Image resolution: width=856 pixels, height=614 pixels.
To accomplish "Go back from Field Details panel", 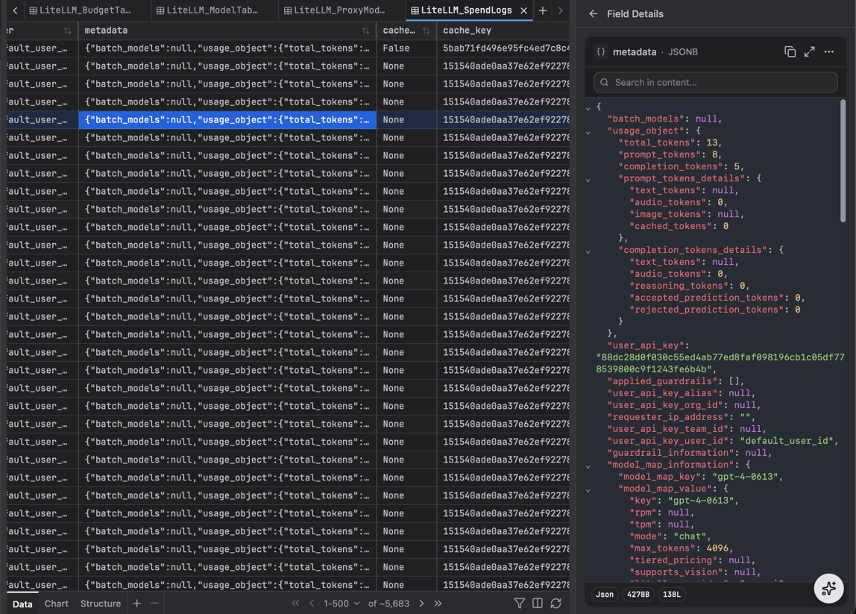I will (594, 13).
